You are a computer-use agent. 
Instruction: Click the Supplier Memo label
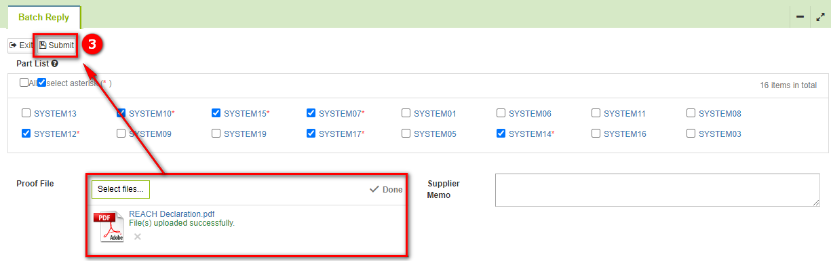(444, 189)
